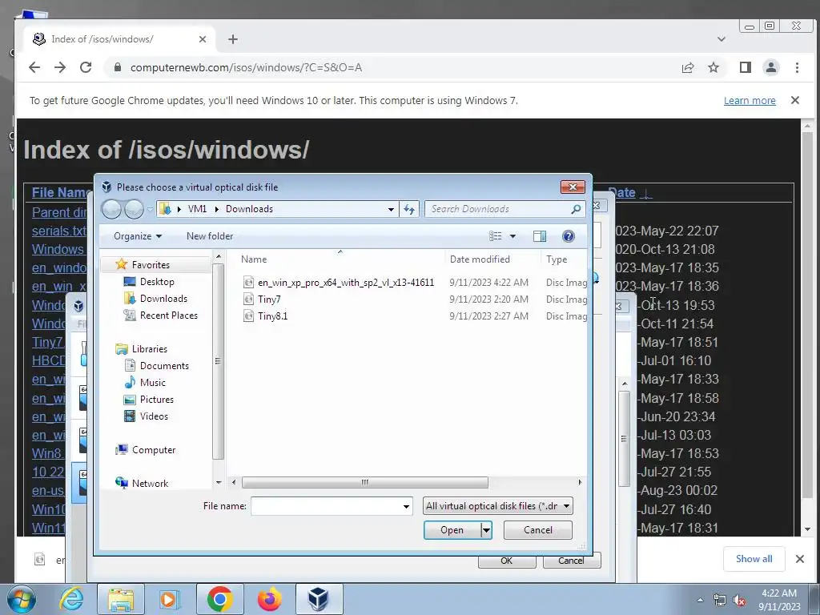Click the File name input field
Image resolution: width=820 pixels, height=615 pixels.
326,506
